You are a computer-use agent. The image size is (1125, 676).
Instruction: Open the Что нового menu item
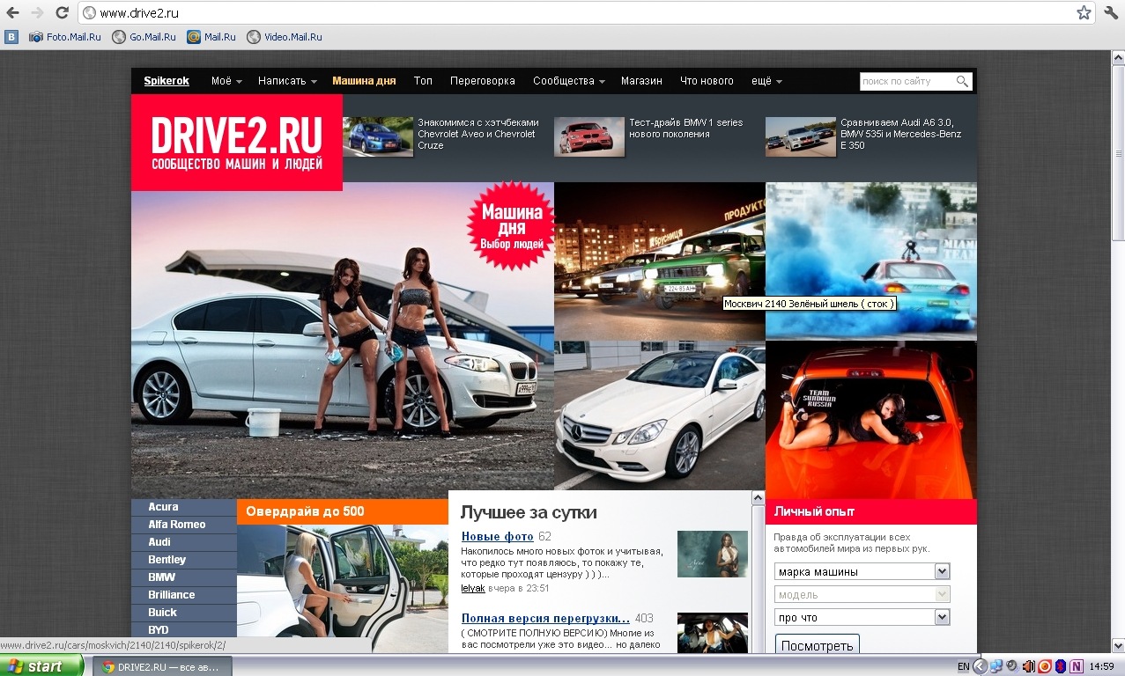pyautogui.click(x=707, y=81)
